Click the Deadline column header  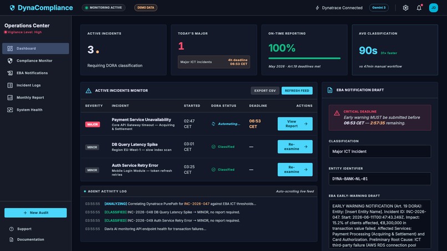pos(258,106)
